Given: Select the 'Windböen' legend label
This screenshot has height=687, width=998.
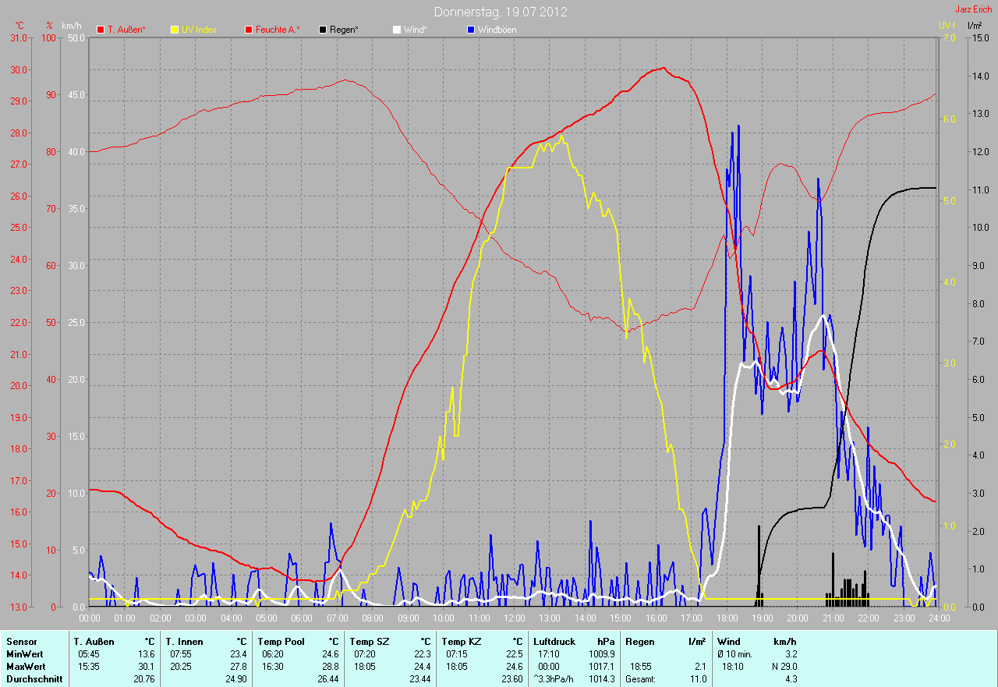Looking at the screenshot, I should pyautogui.click(x=497, y=30).
